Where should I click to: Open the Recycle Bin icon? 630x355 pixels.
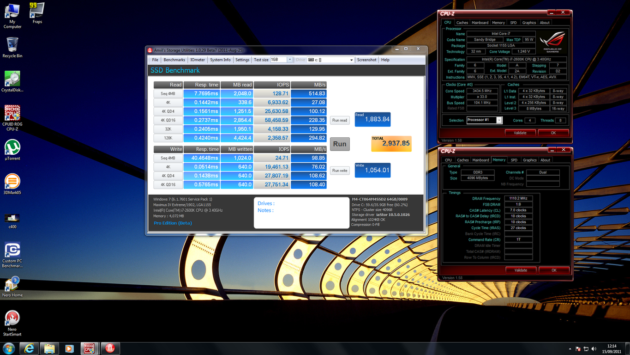coord(12,48)
